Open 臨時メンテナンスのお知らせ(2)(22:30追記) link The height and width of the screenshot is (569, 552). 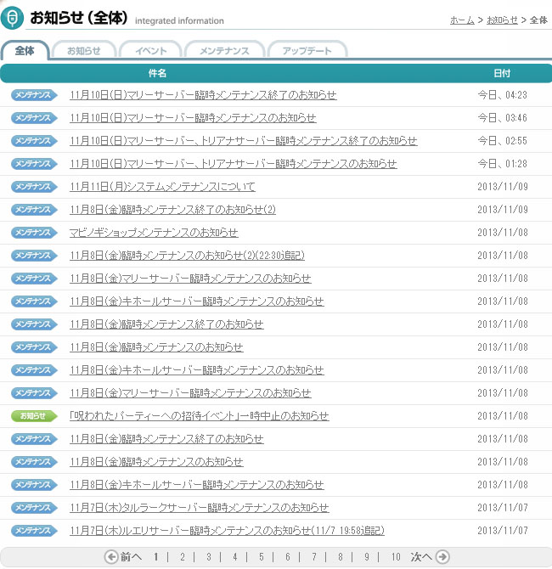pos(188,256)
